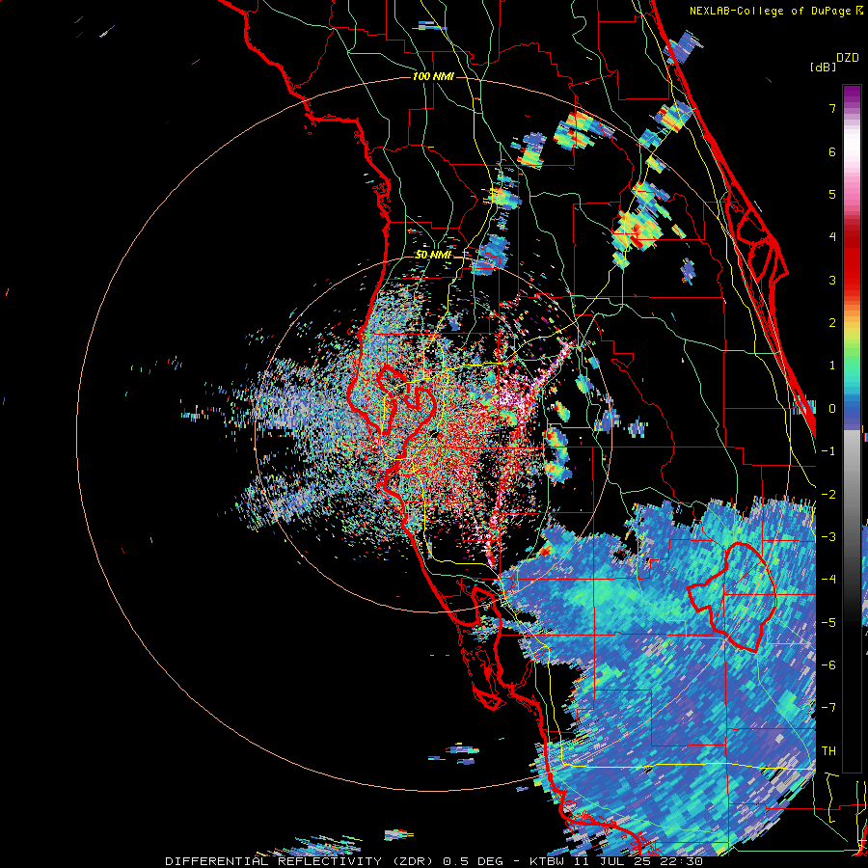Click the -2 value on the color scale
Screen dimensions: 868x868
[x=828, y=494]
